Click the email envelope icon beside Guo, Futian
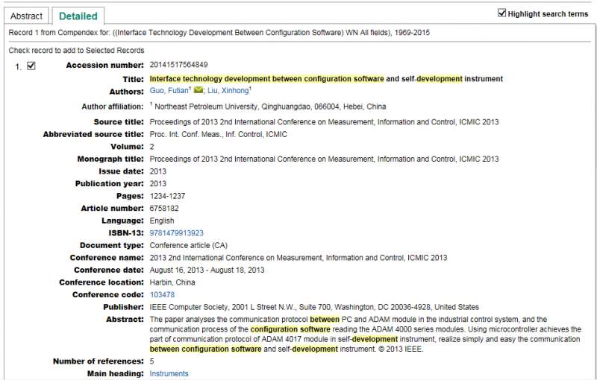The height and width of the screenshot is (380, 597). tap(199, 90)
